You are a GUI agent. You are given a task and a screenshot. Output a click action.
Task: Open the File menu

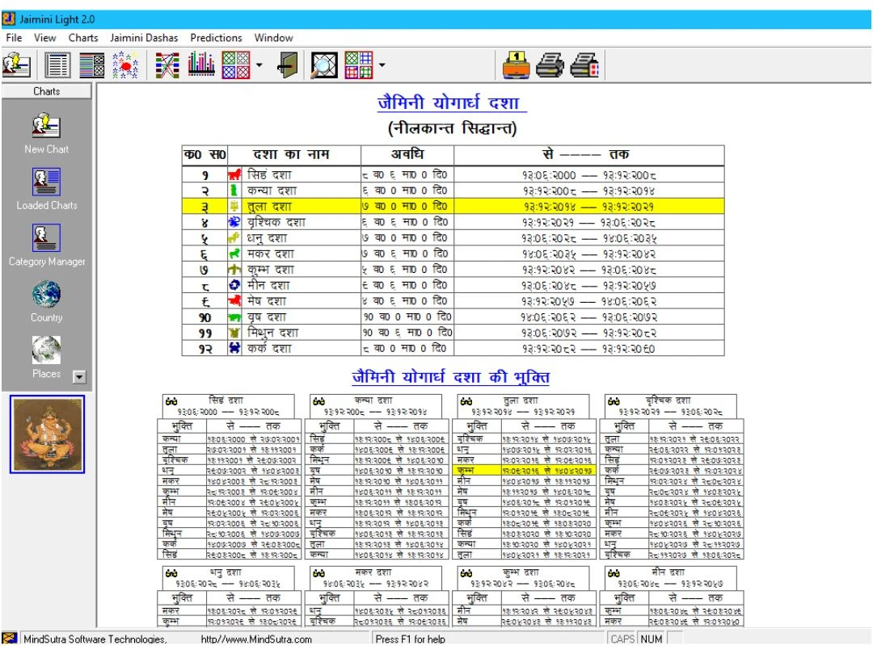(x=14, y=38)
